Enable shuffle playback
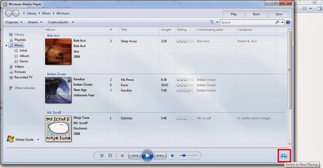This screenshot has width=323, height=168. click(x=101, y=155)
